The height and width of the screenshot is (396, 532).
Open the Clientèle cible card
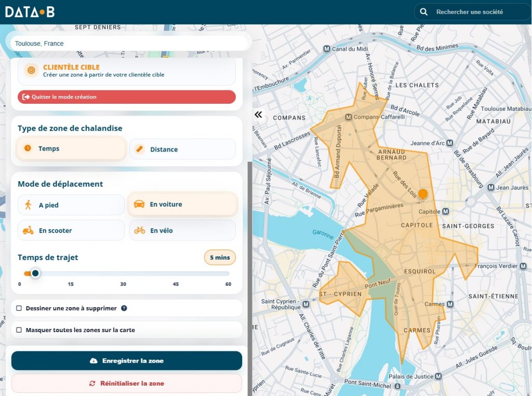(x=127, y=71)
